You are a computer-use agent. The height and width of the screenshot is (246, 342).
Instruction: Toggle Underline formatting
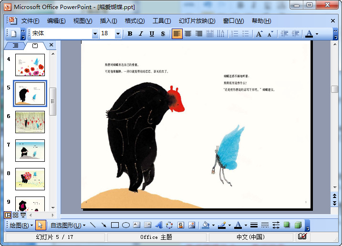pyautogui.click(x=152, y=34)
